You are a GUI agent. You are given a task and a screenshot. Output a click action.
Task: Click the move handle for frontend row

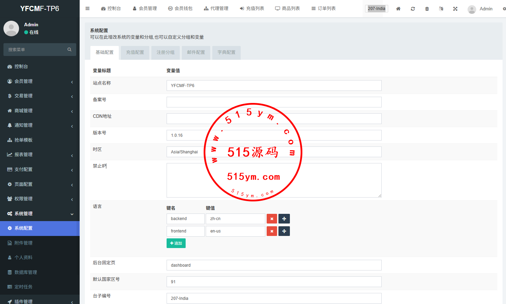[x=284, y=231]
